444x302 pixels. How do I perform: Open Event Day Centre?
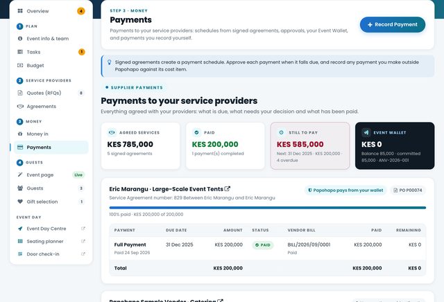click(51, 229)
